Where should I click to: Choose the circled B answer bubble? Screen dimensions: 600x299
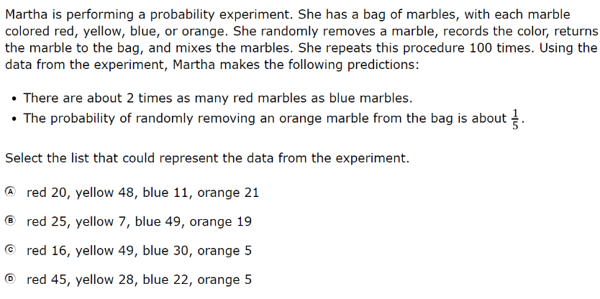[10, 221]
